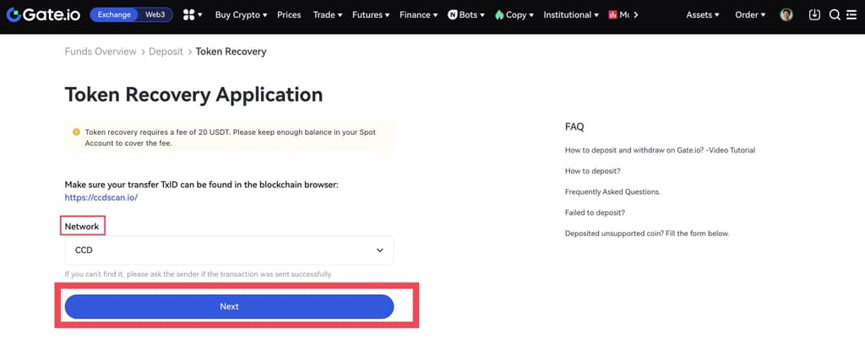The image size is (865, 344).
Task: Click the Gate.io logo
Action: pos(41,15)
